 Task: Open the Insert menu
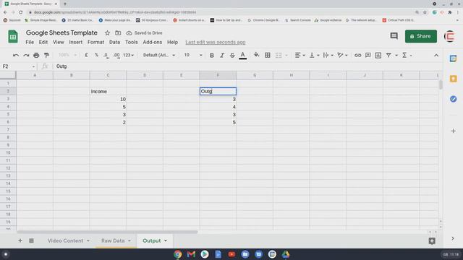75,42
